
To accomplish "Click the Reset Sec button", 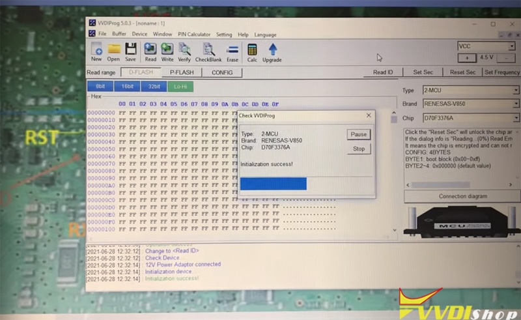I will 462,72.
